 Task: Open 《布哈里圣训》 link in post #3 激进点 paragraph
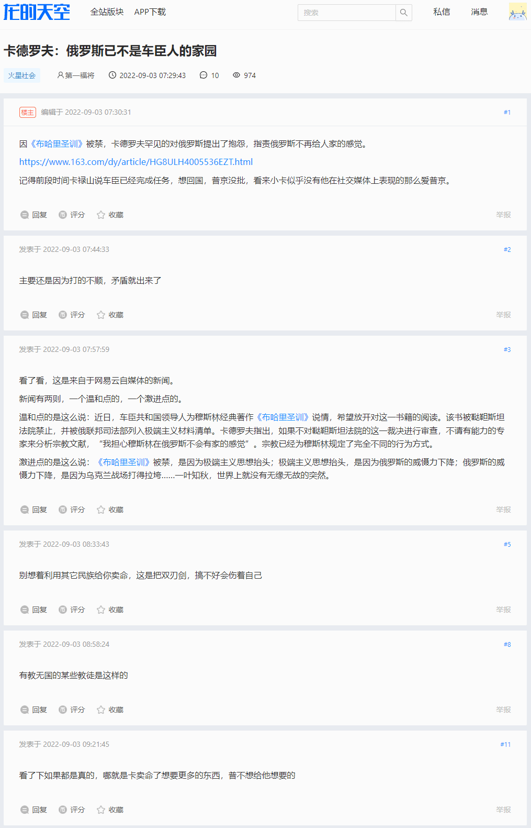click(124, 462)
